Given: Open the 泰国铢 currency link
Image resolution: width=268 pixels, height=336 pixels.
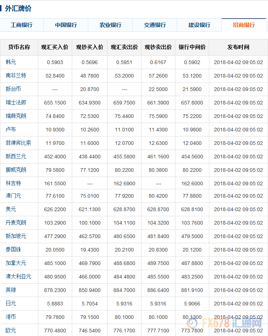Looking at the screenshot, I should click(x=13, y=250).
